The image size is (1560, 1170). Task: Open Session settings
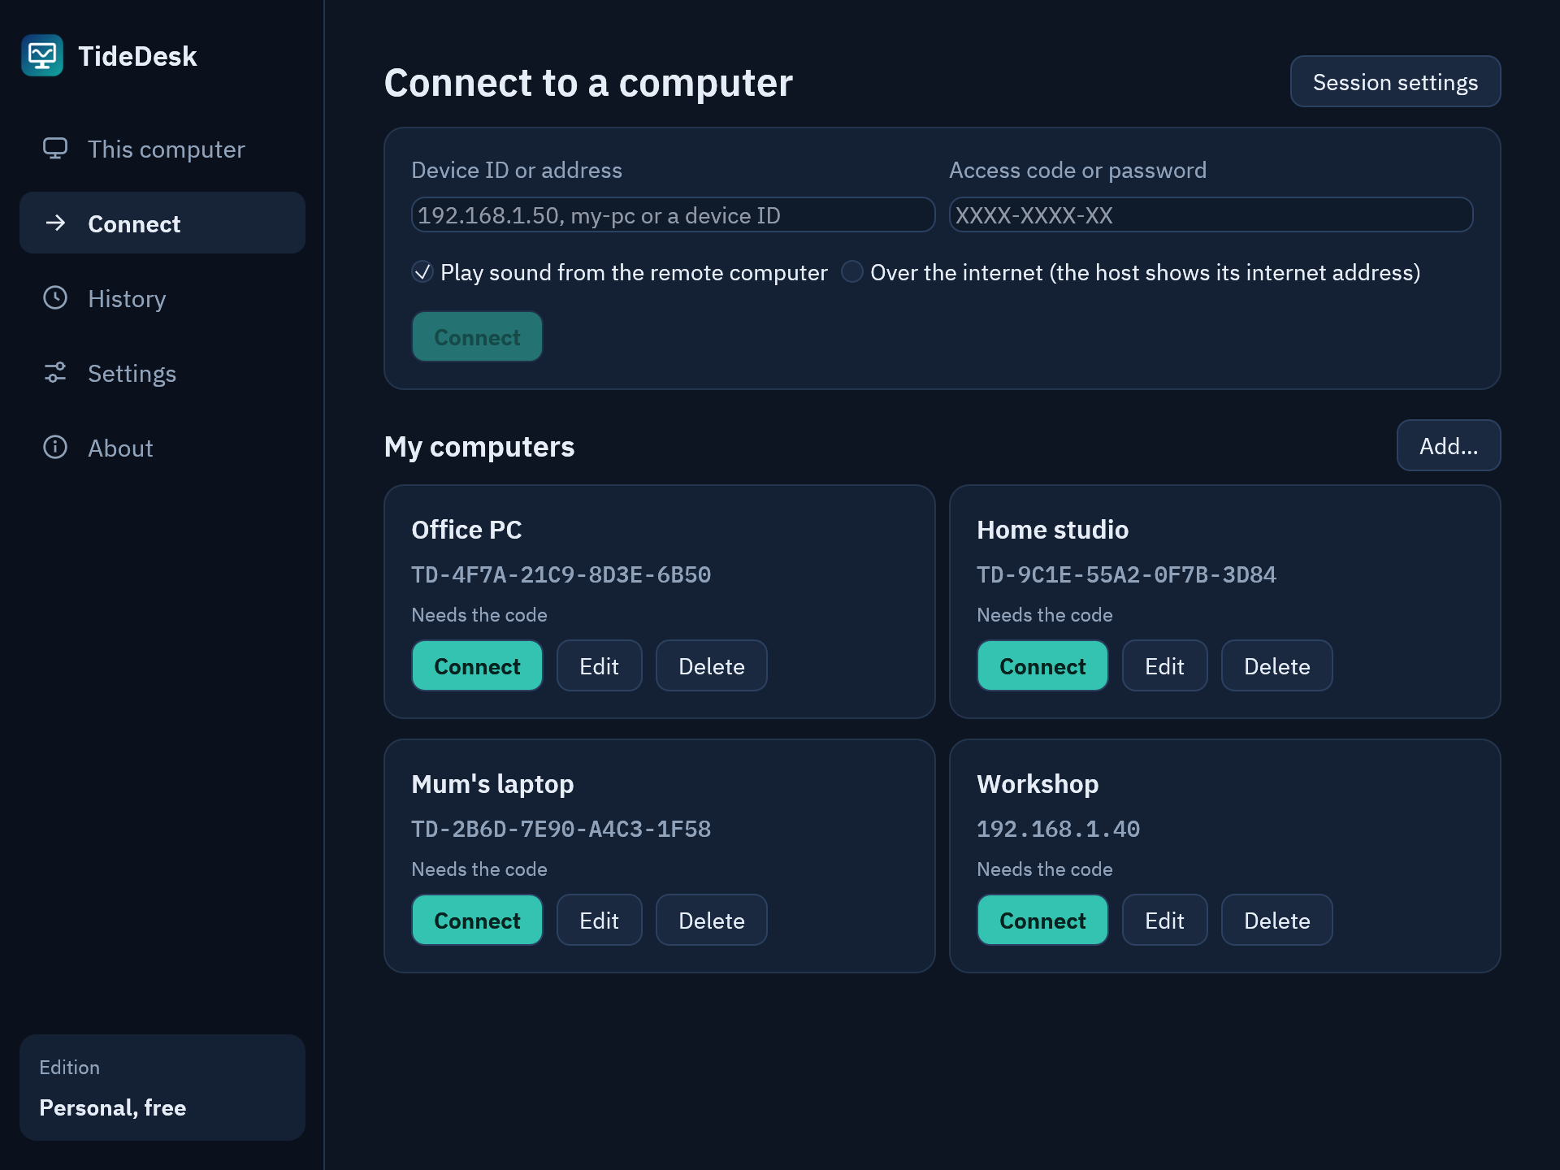tap(1395, 82)
